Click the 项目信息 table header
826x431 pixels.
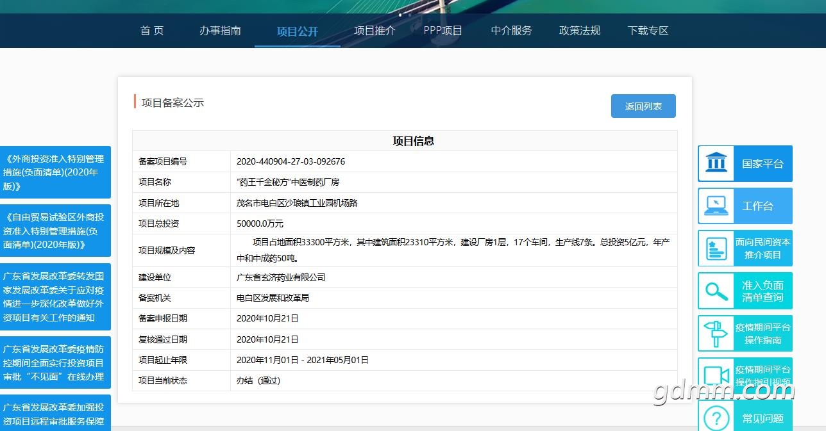(414, 141)
